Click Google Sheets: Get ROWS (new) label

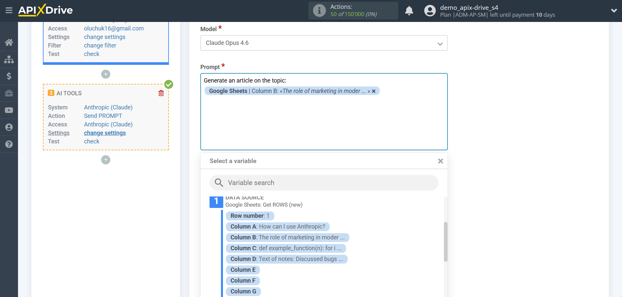point(264,205)
